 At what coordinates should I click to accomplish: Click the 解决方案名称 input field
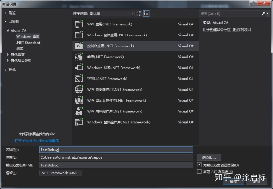point(116,165)
